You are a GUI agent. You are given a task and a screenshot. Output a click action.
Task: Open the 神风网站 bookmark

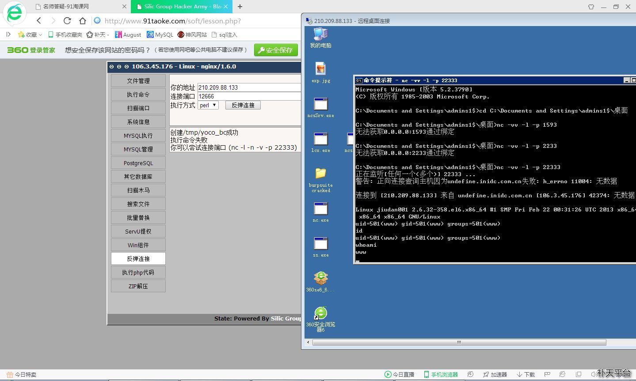click(x=192, y=34)
